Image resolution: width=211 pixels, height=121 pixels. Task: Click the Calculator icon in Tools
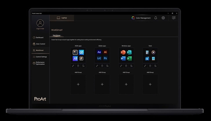pyautogui.click(x=147, y=52)
